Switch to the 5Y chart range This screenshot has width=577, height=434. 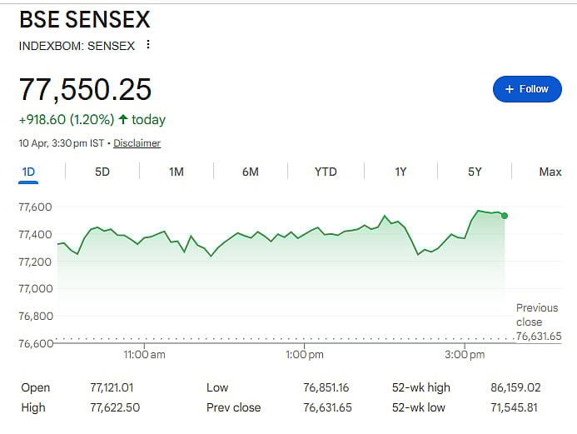pyautogui.click(x=475, y=172)
